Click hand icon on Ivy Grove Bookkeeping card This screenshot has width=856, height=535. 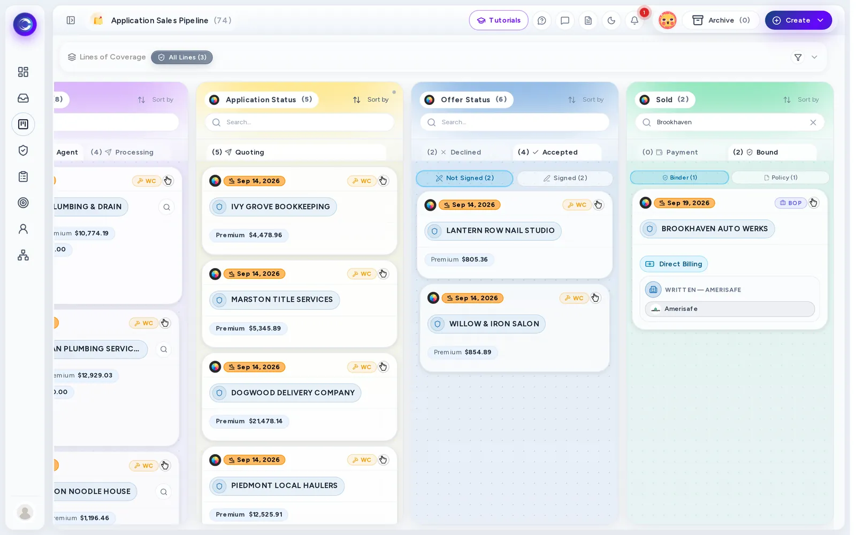point(383,181)
